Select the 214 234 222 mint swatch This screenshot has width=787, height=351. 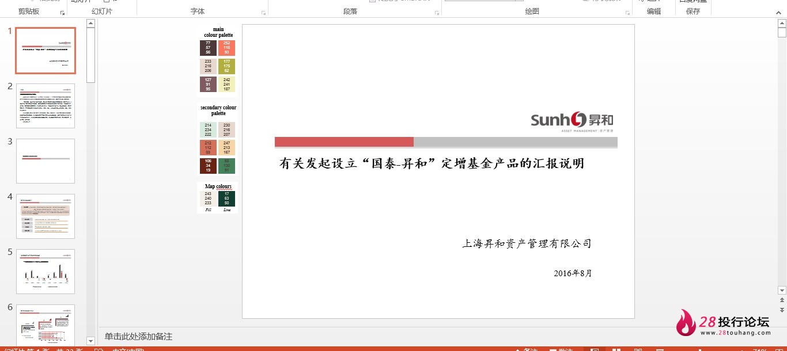point(208,129)
